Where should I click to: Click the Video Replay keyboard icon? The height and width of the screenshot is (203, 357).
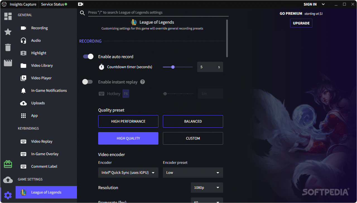click(x=23, y=142)
